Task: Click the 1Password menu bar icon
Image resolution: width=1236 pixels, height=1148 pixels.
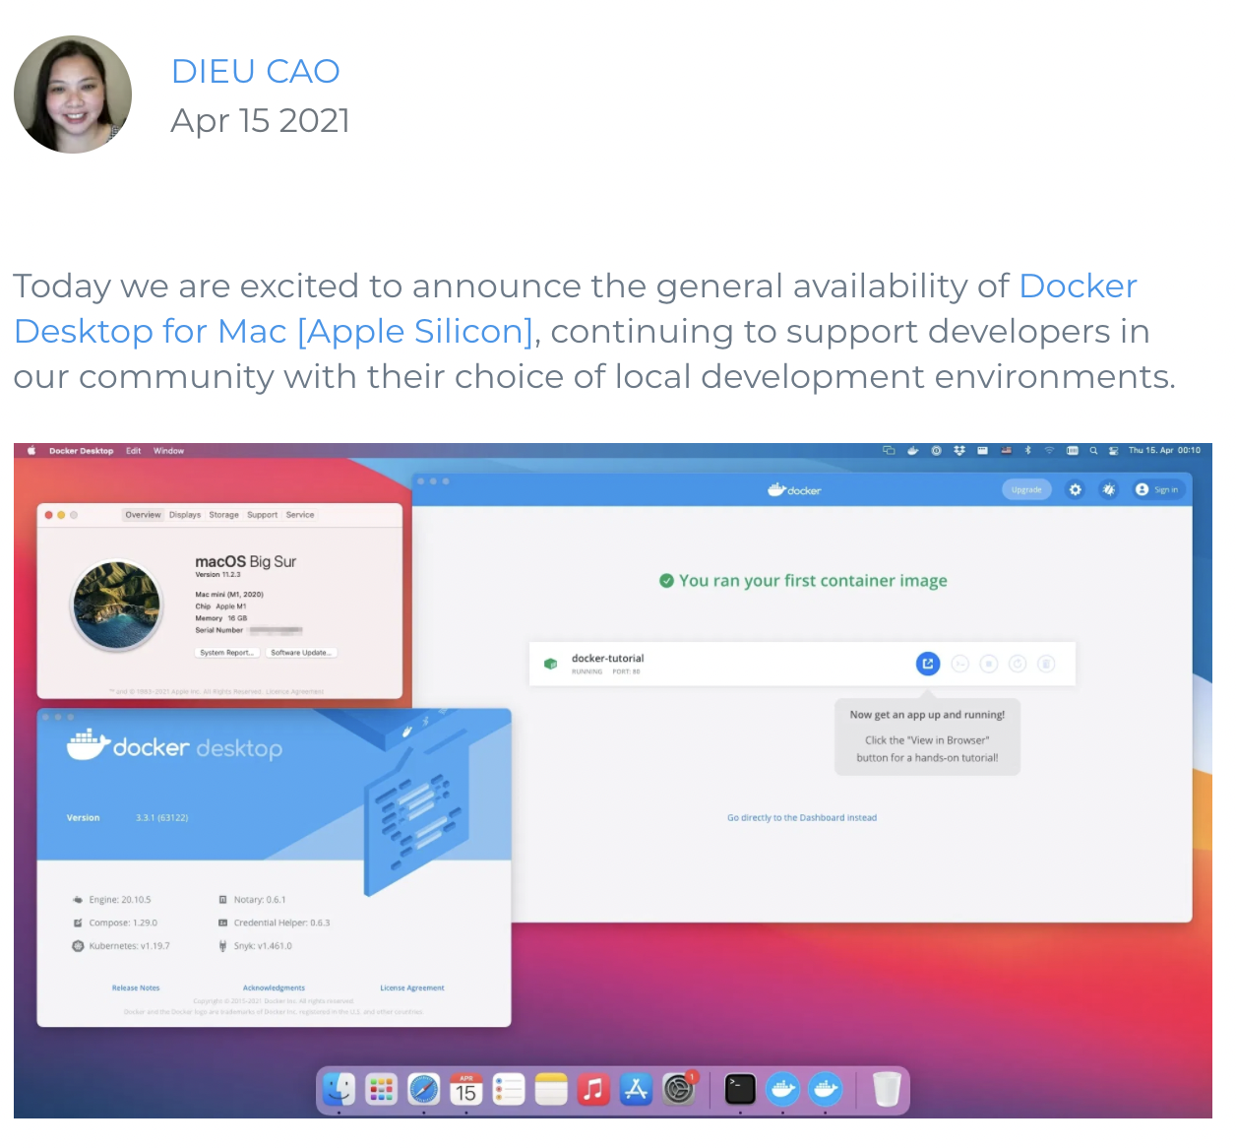Action: tap(936, 451)
